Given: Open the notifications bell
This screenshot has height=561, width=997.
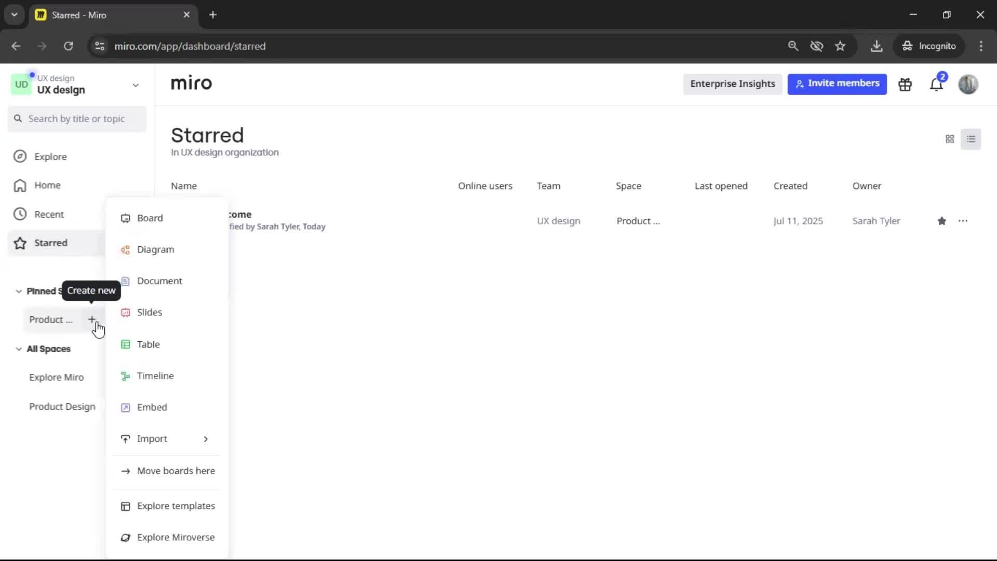Looking at the screenshot, I should coord(936,84).
